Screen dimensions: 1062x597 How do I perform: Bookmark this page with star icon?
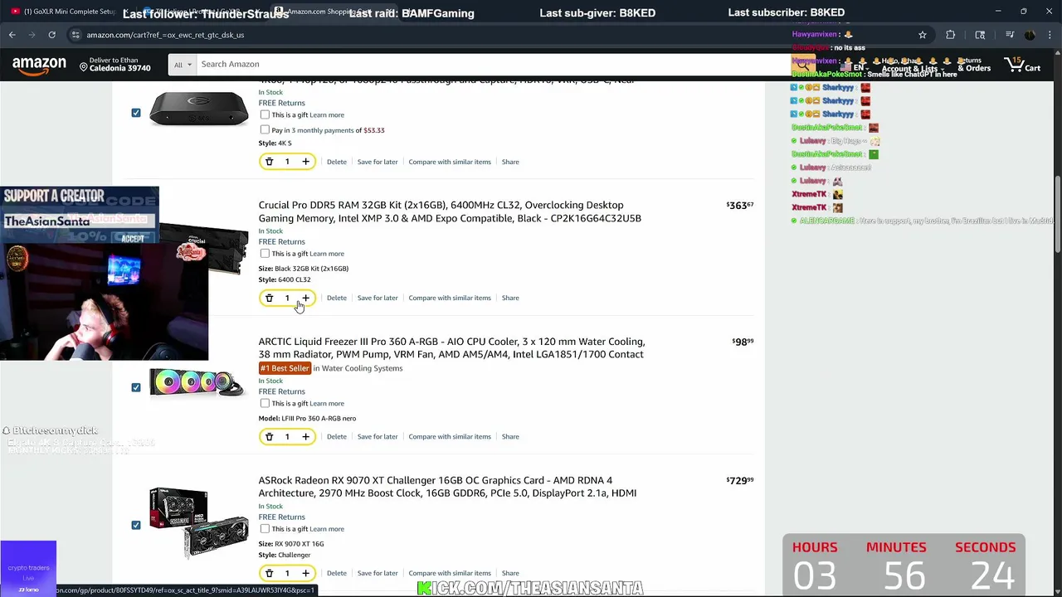coord(922,35)
